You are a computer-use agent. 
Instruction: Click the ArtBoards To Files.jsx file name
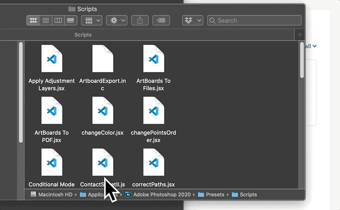coord(153,85)
